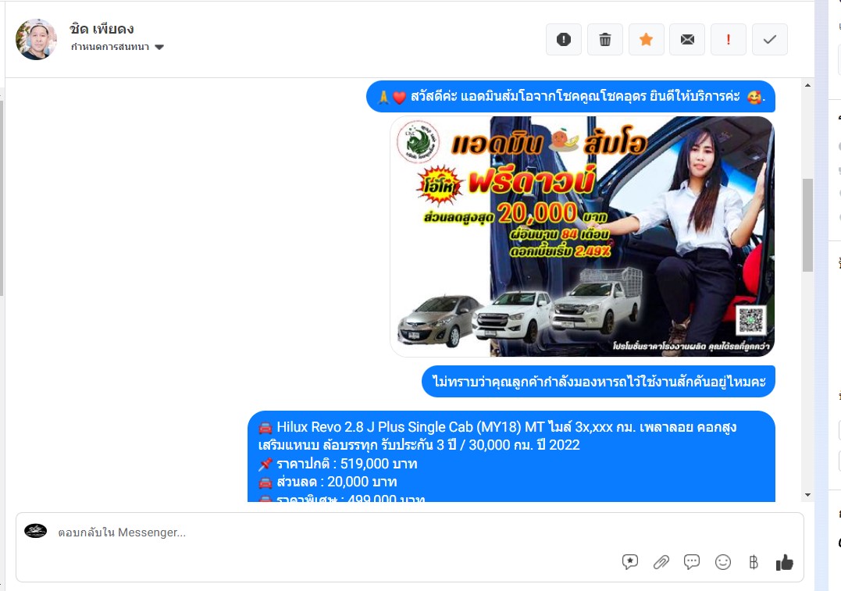Open the chat bubble with dots icon
The height and width of the screenshot is (591, 841).
point(691,561)
